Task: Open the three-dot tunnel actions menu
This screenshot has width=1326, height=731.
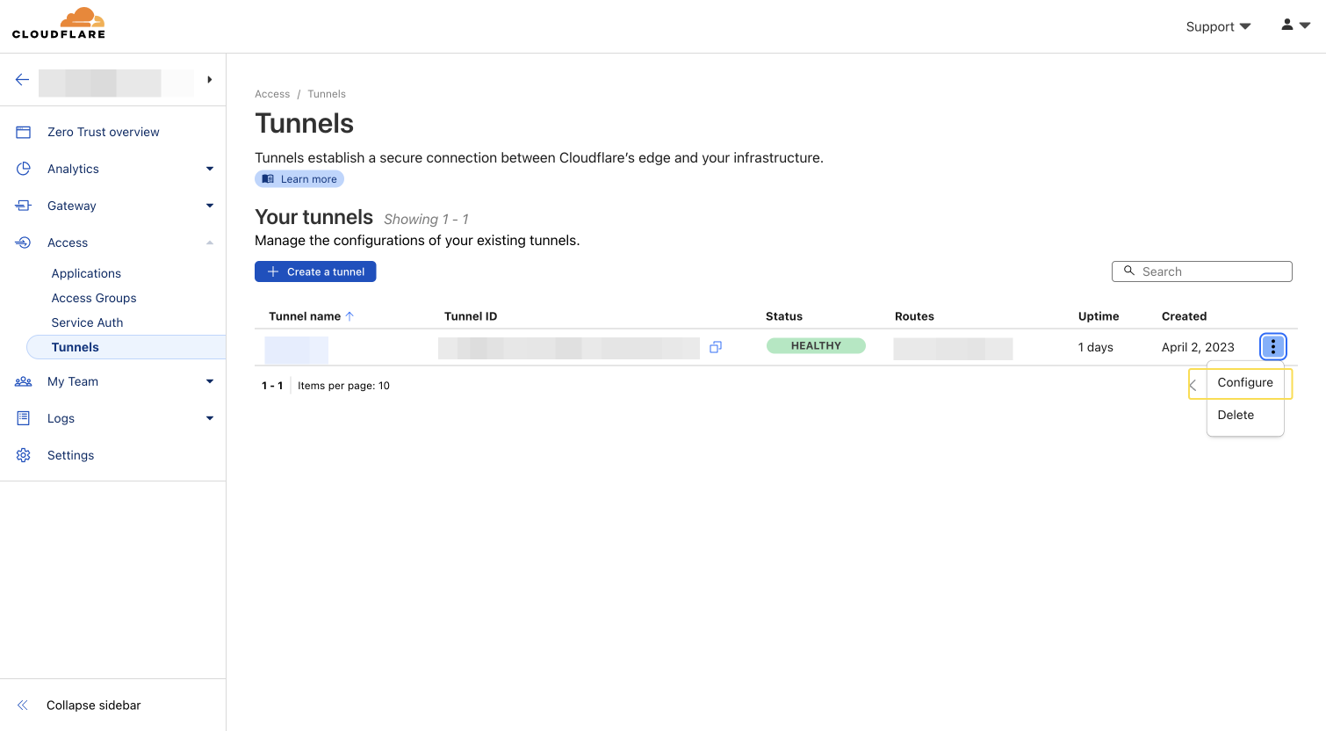Action: pyautogui.click(x=1273, y=347)
